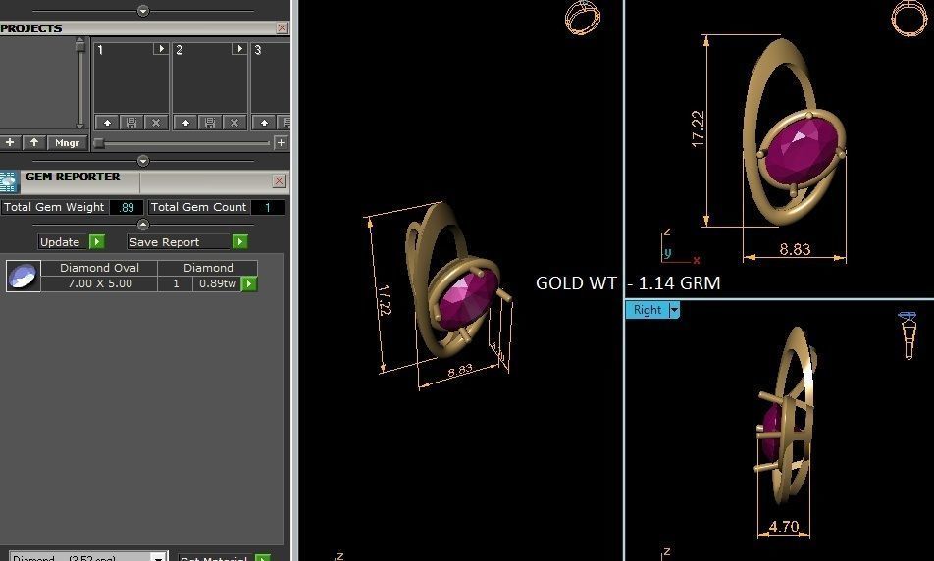Image resolution: width=934 pixels, height=561 pixels.
Task: Click the Diamond Oval shape cell
Action: pos(99,268)
